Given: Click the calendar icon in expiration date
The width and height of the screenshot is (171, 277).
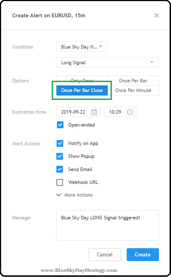Looking at the screenshot, I should tap(94, 112).
